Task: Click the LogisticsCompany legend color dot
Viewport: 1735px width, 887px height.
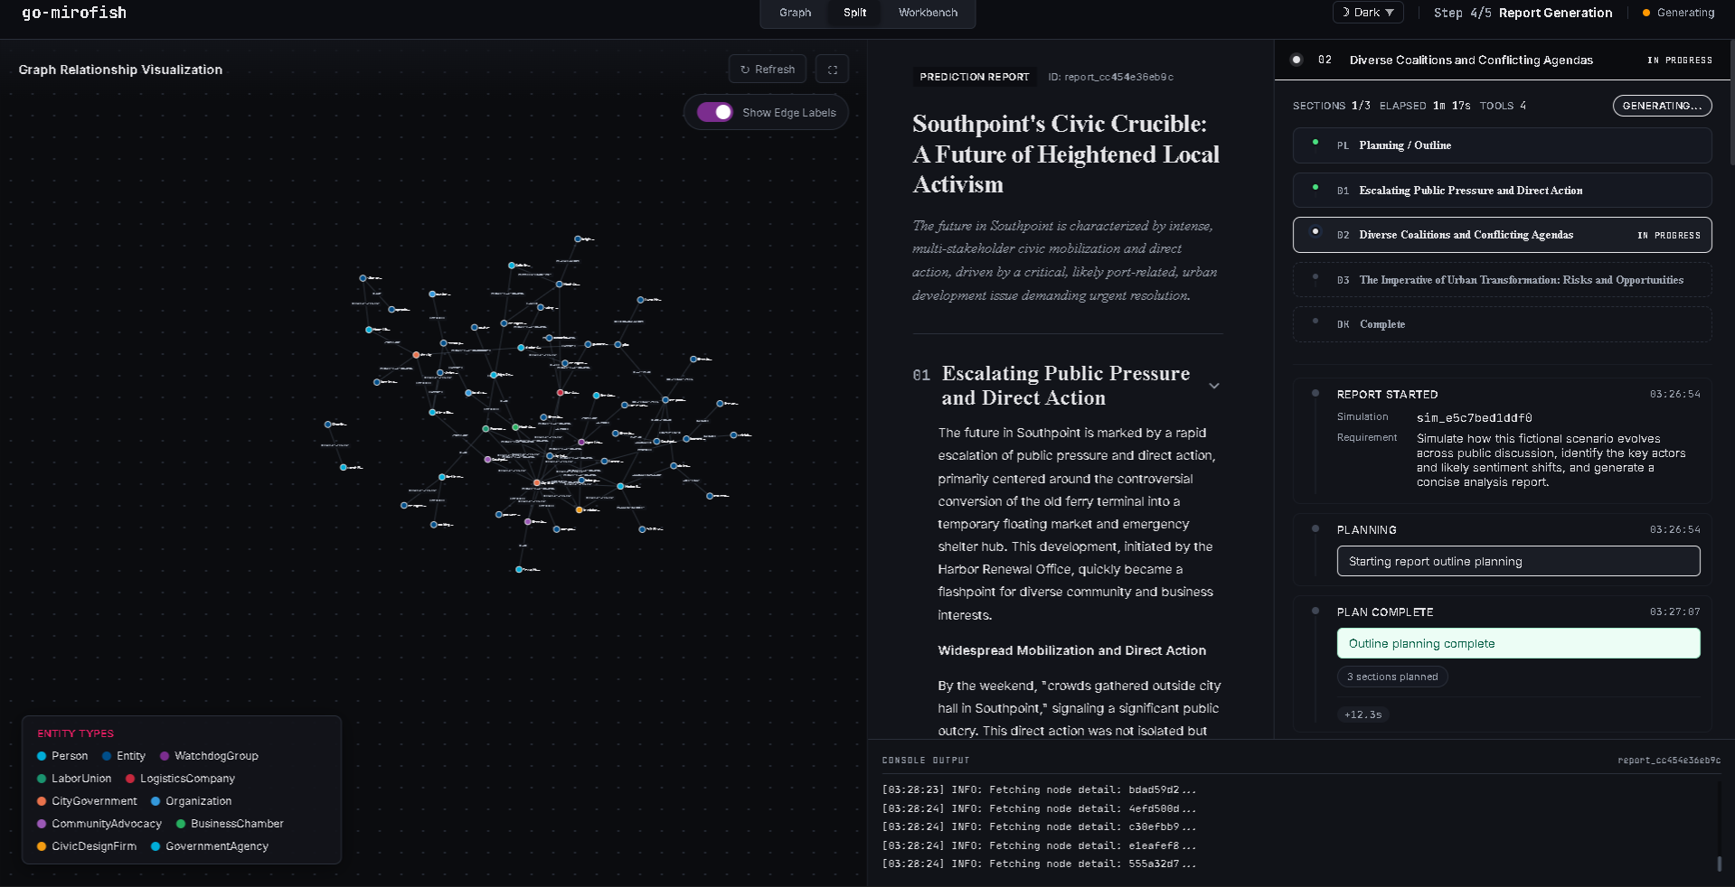Action: [130, 779]
